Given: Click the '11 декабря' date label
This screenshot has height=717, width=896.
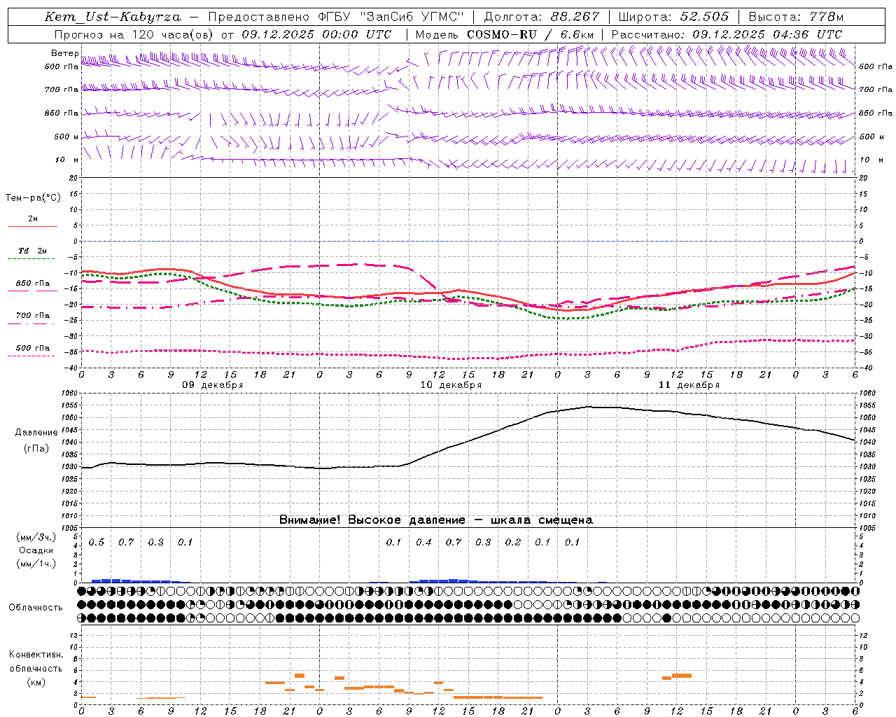Looking at the screenshot, I should pos(689,385).
